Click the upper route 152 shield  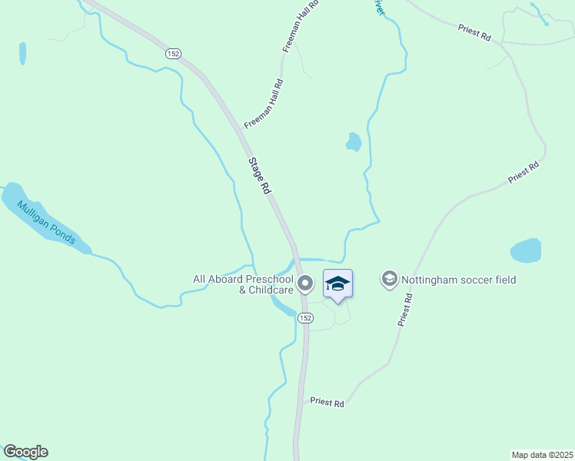pos(173,54)
